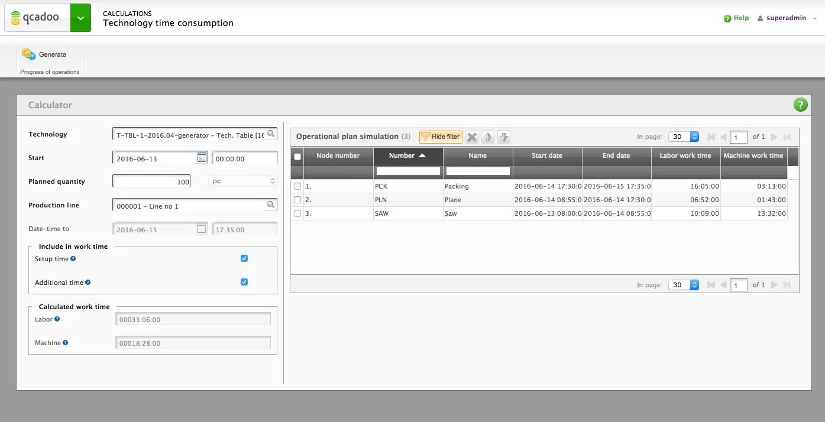Screen dimensions: 825x422
Task: Click the Date-time to calendar icon
Action: point(202,229)
